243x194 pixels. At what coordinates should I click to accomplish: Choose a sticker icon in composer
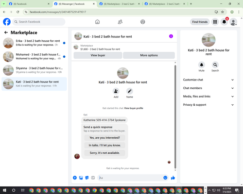pyautogui.click(x=87, y=178)
